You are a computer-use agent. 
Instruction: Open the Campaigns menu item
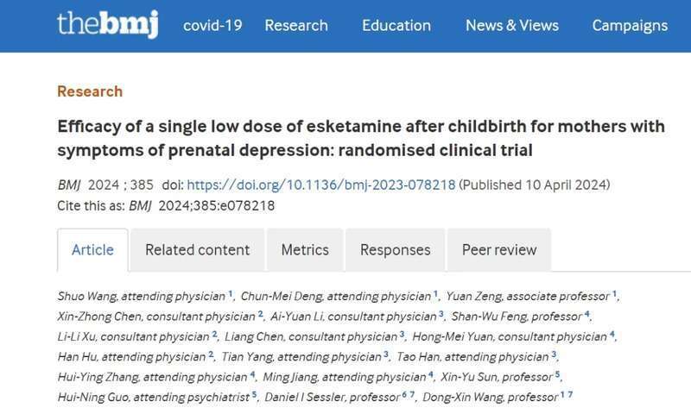[630, 26]
